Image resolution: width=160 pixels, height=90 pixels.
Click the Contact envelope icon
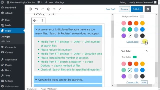tap(2, 52)
